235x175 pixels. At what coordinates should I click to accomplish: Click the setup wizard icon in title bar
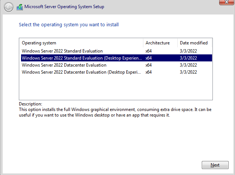tap(20, 7)
